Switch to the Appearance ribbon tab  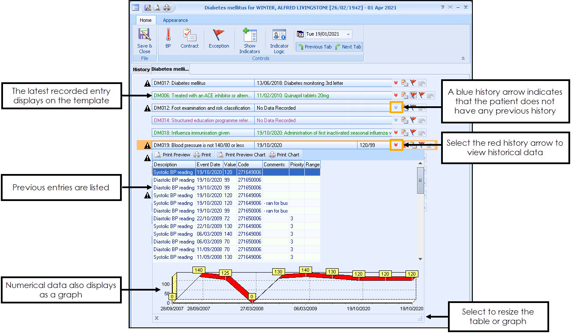tap(175, 20)
